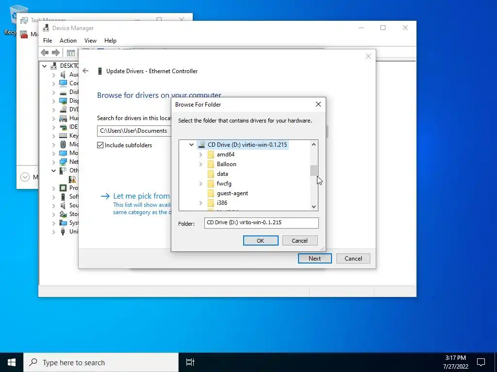
Task: Click the folder tree scroll up arrow
Action: point(314,144)
